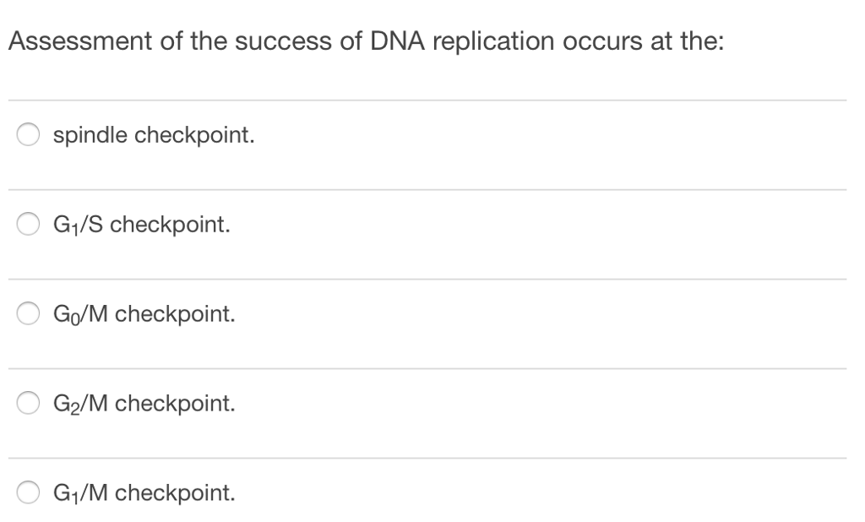This screenshot has width=865, height=522.
Task: Select the G1/S checkpoint radio button
Action: pyautogui.click(x=27, y=223)
